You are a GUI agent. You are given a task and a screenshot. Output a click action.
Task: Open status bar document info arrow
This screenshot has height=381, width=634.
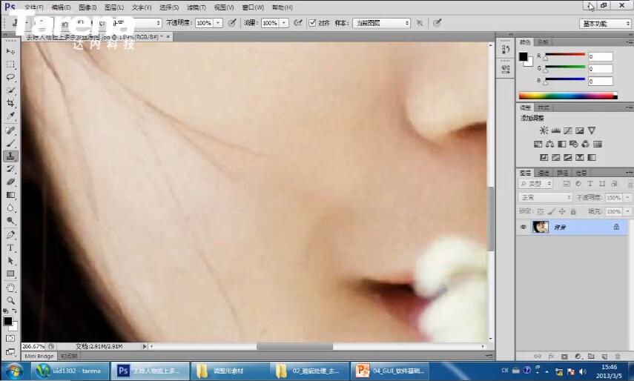point(145,346)
